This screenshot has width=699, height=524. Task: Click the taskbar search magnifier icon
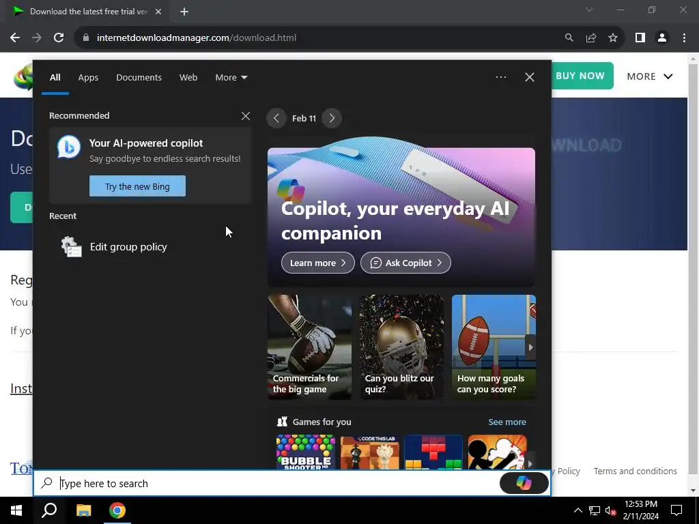(49, 510)
